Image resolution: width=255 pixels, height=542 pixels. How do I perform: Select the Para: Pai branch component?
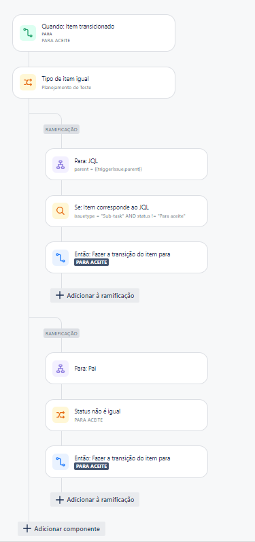coord(126,368)
